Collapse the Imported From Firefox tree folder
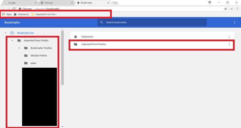The height and width of the screenshot is (128, 241). pyautogui.click(x=12, y=41)
